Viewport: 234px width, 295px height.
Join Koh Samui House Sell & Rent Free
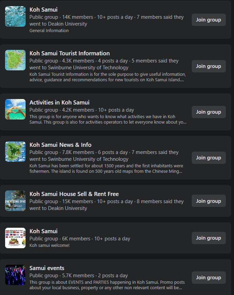pyautogui.click(x=209, y=201)
